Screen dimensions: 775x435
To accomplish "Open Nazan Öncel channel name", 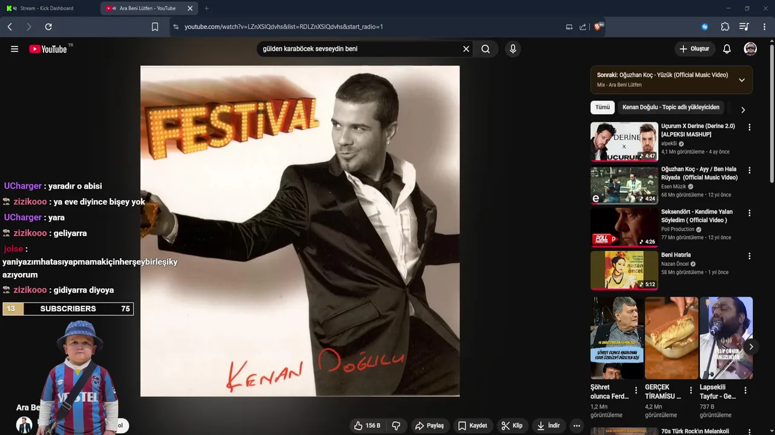I will 675,264.
